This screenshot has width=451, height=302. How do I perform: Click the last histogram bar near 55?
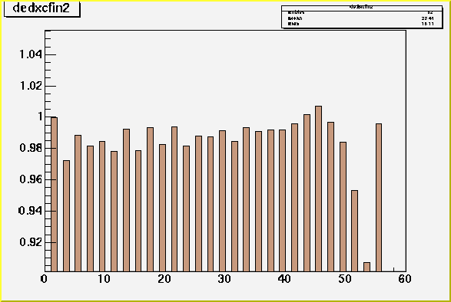379,198
